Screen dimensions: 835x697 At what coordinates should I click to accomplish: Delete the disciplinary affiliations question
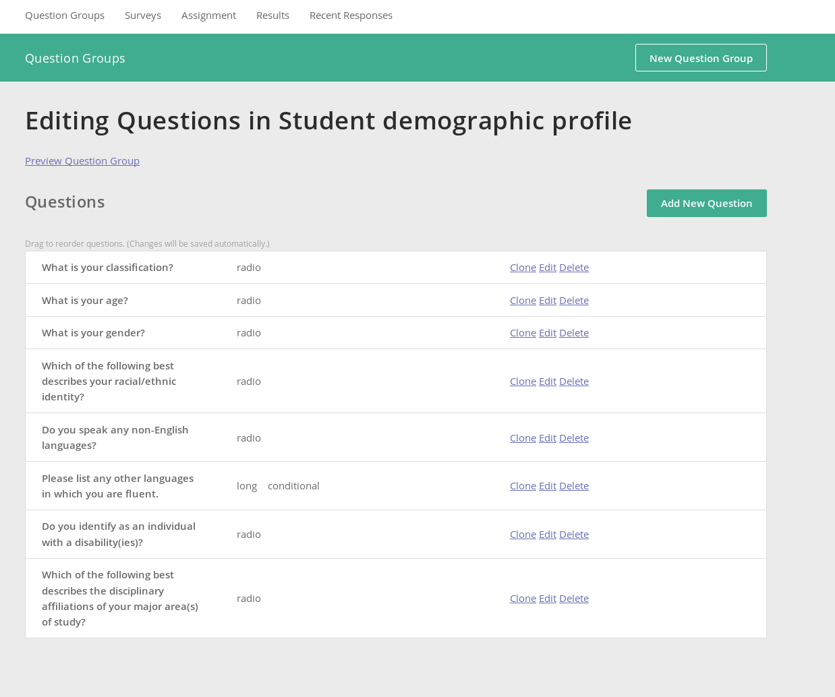[574, 598]
